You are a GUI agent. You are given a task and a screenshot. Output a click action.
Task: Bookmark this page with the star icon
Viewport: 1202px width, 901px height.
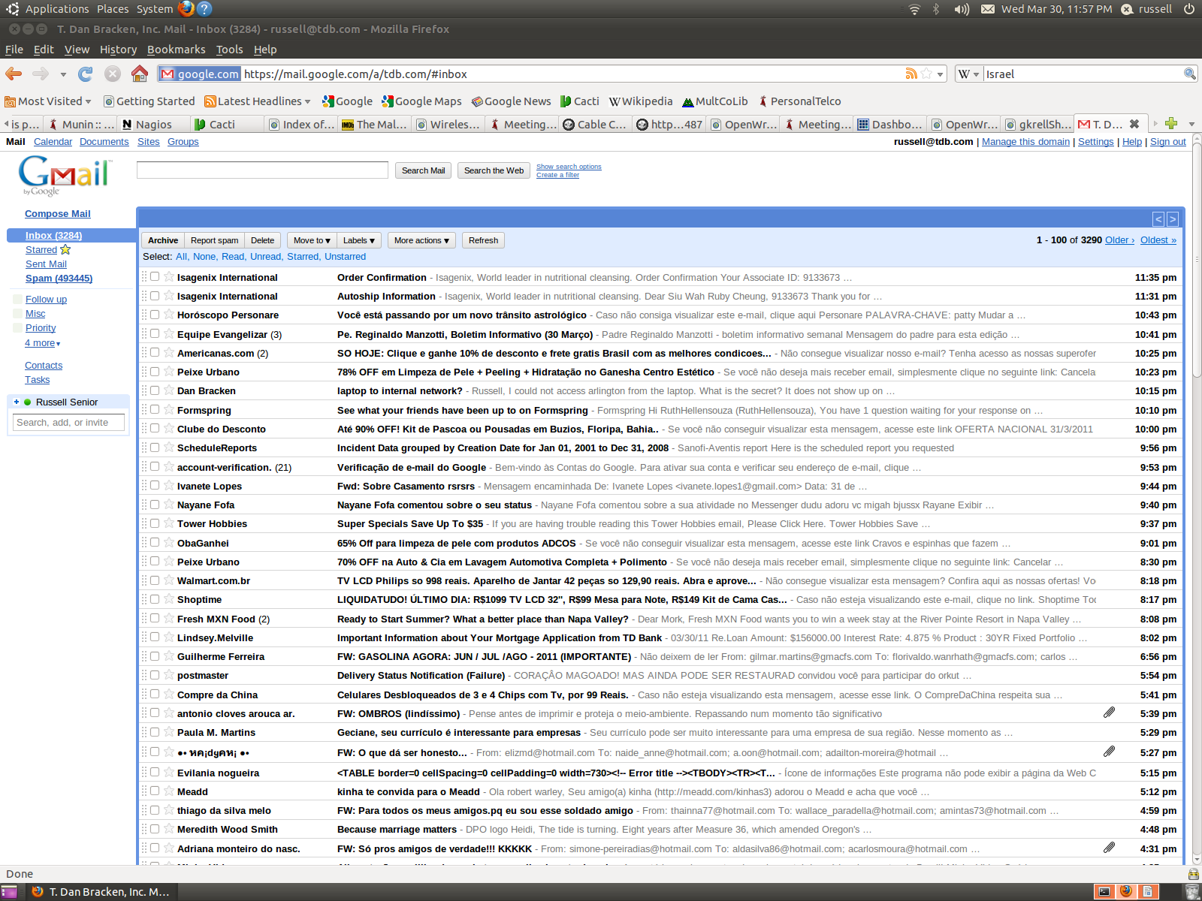pos(927,74)
